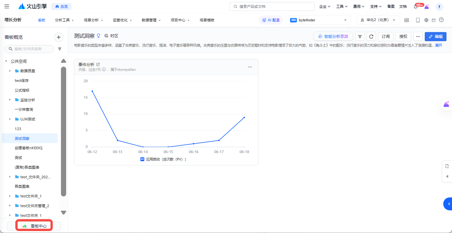
Task: Click the mobile device icon
Action: 418,20
